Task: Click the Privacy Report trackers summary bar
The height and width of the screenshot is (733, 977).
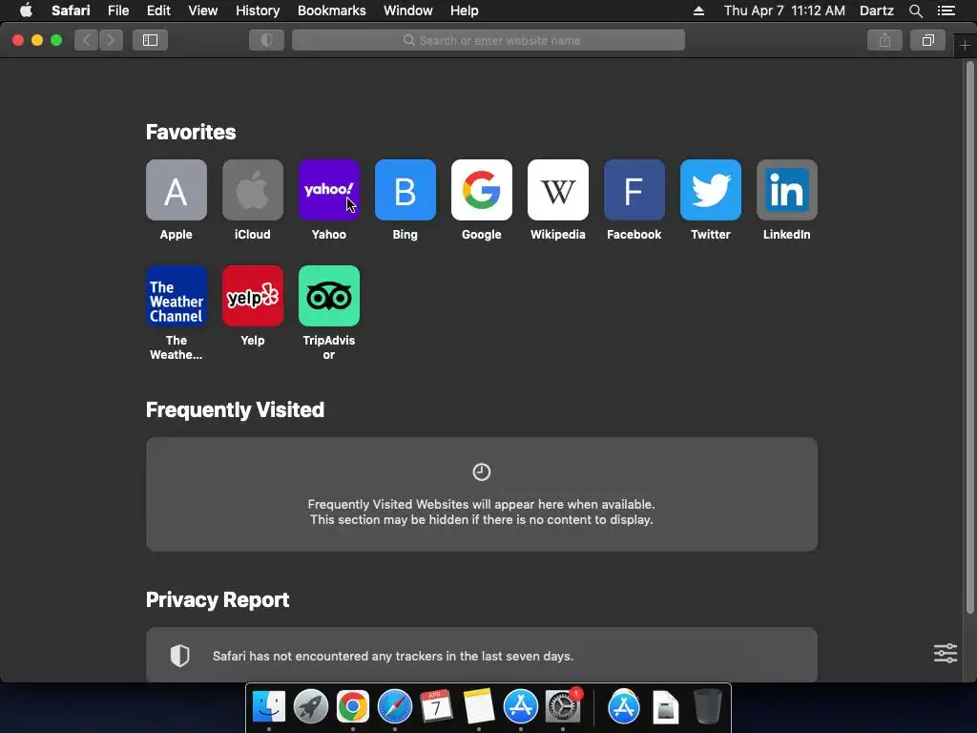Action: tap(482, 655)
